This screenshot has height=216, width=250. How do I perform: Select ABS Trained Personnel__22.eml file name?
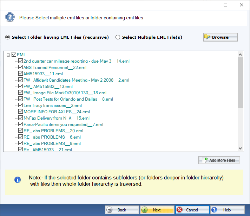click(55, 68)
